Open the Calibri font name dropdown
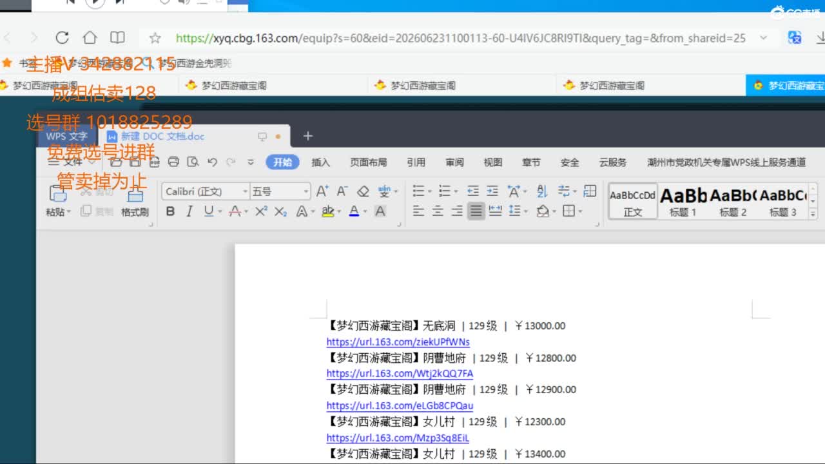Image resolution: width=825 pixels, height=464 pixels. (x=246, y=191)
